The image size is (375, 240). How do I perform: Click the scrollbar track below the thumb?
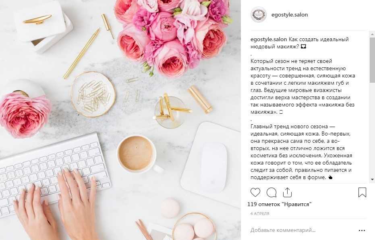(372, 129)
